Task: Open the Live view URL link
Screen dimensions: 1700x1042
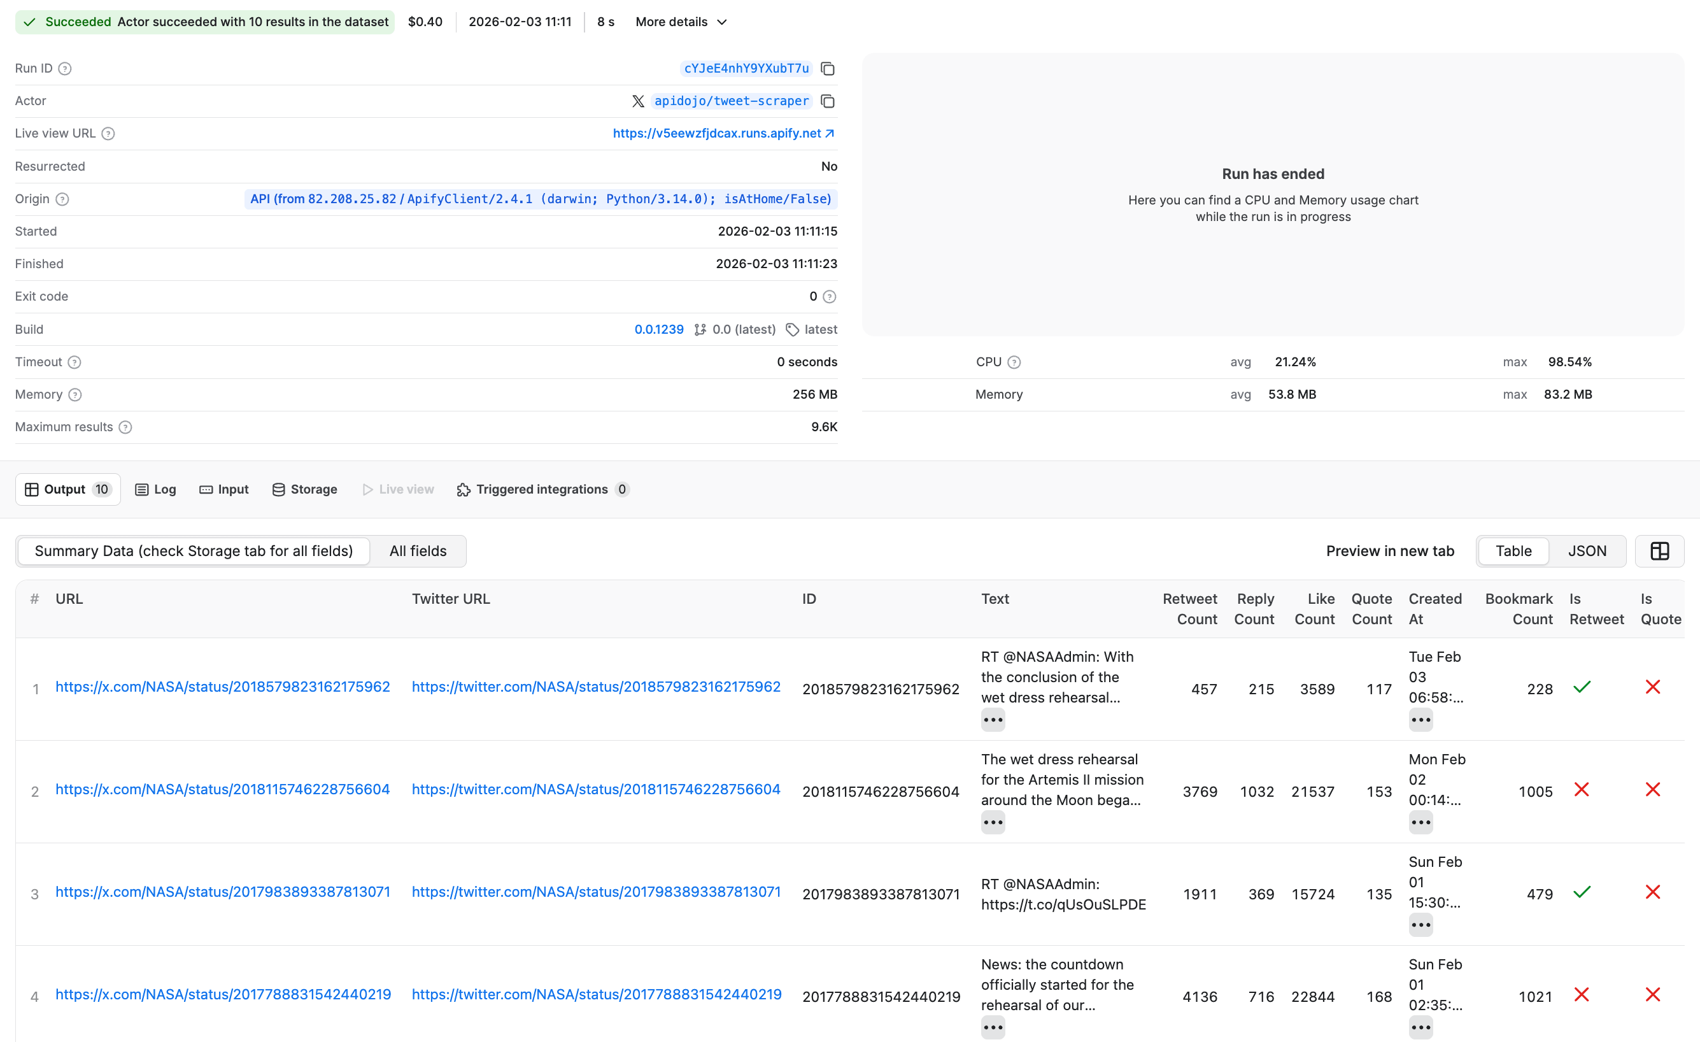Action: coord(723,133)
